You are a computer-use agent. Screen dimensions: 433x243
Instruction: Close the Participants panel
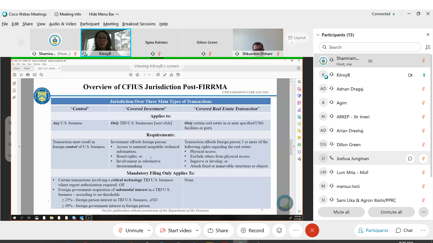click(428, 35)
